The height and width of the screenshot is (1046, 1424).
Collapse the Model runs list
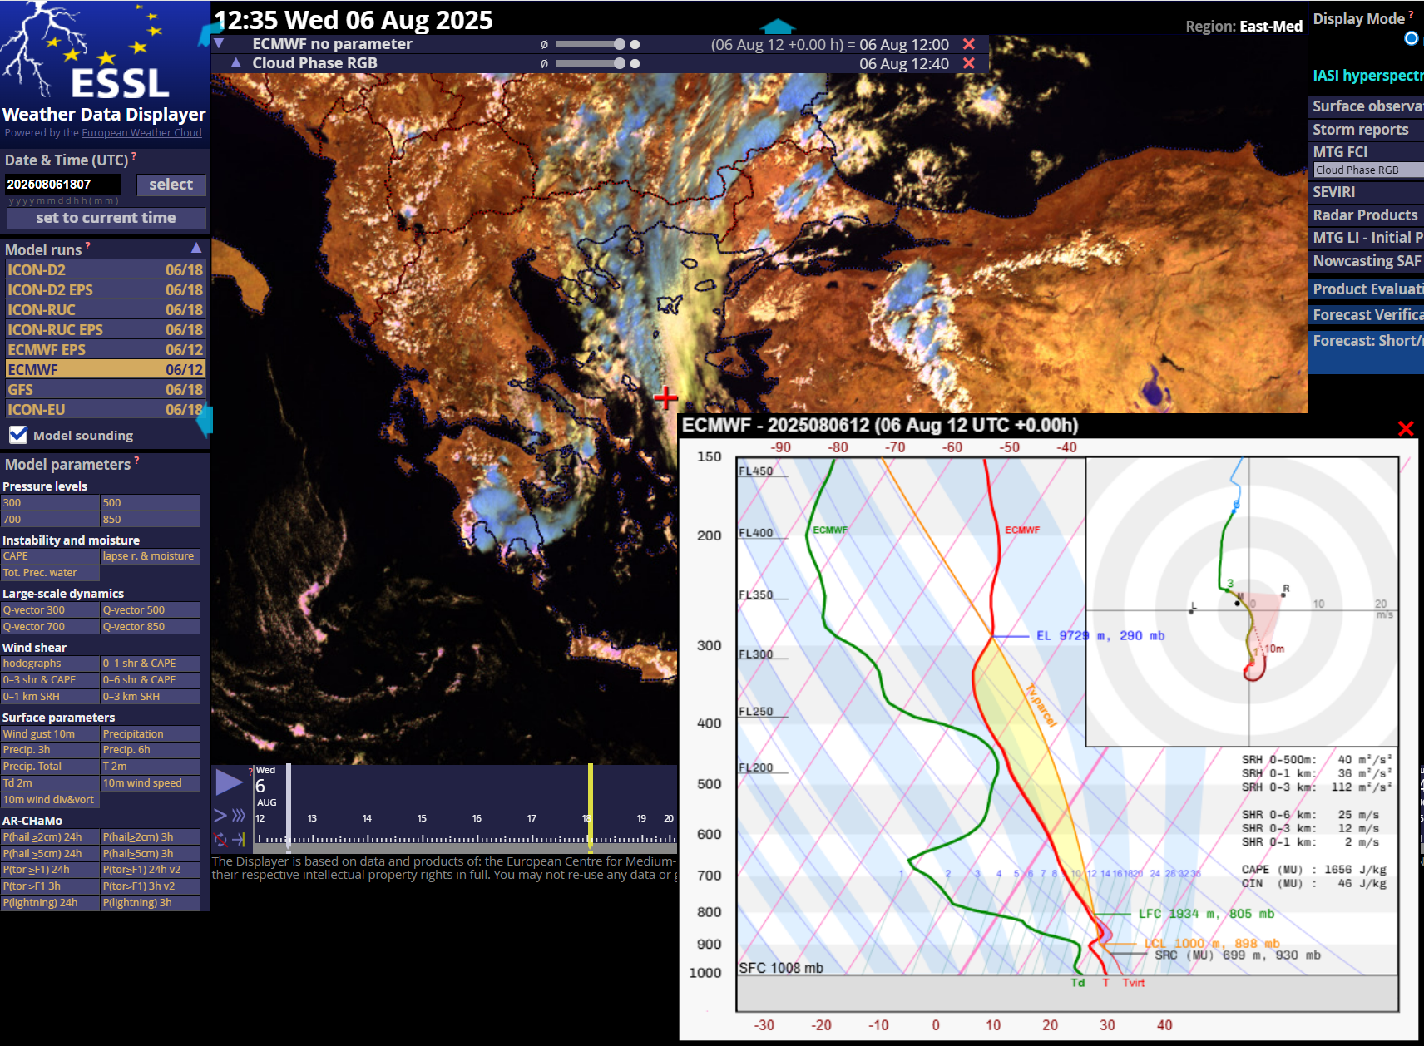(x=196, y=247)
